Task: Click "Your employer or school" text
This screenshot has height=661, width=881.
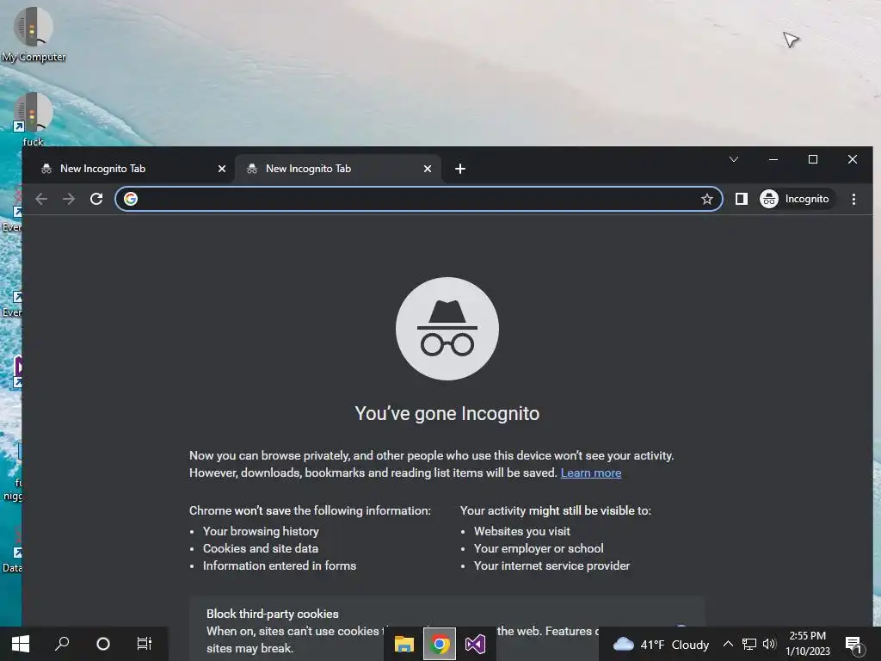Action: tap(539, 548)
